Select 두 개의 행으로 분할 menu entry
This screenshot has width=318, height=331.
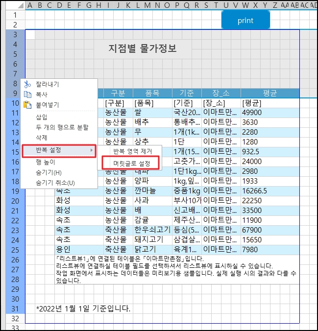tap(62, 127)
